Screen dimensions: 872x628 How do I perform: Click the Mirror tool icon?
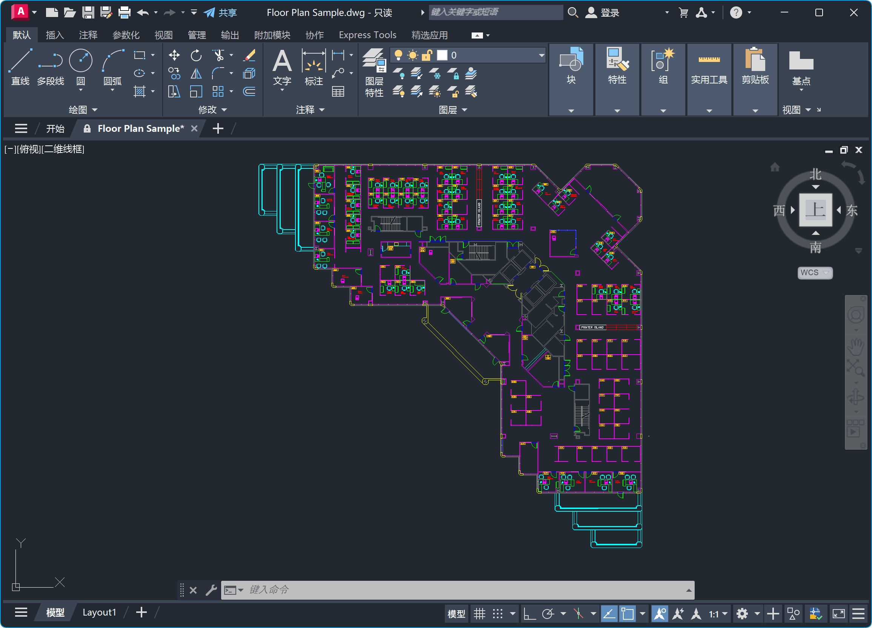point(196,73)
